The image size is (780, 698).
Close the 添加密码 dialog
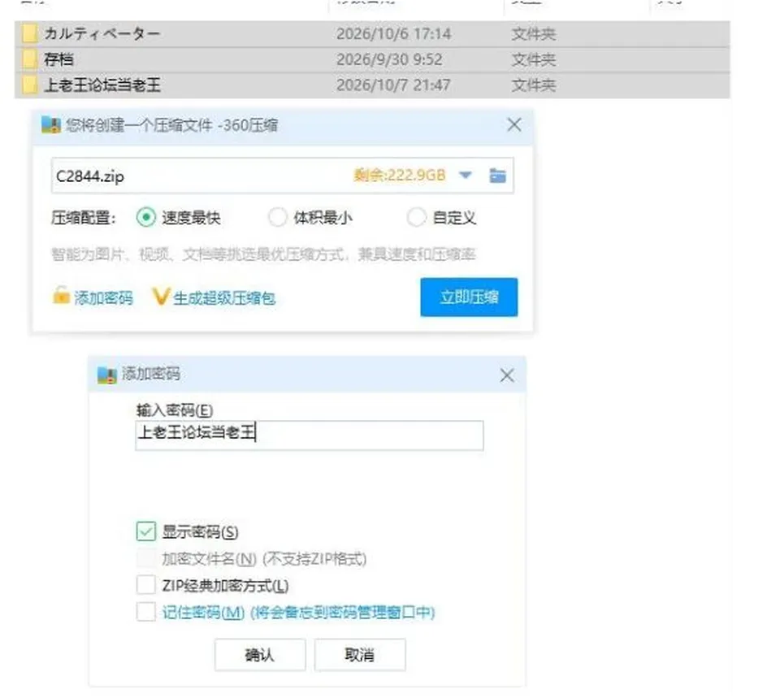[x=507, y=375]
